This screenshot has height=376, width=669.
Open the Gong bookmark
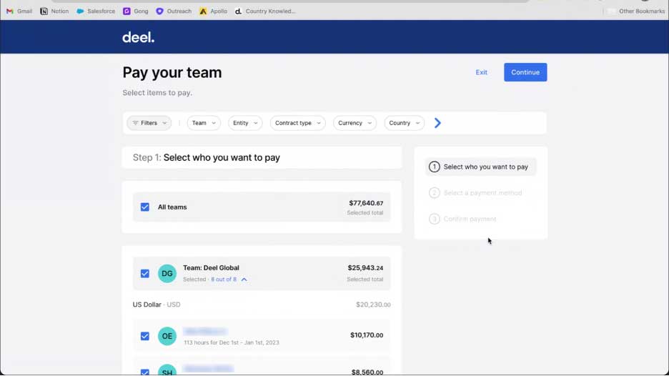[136, 11]
